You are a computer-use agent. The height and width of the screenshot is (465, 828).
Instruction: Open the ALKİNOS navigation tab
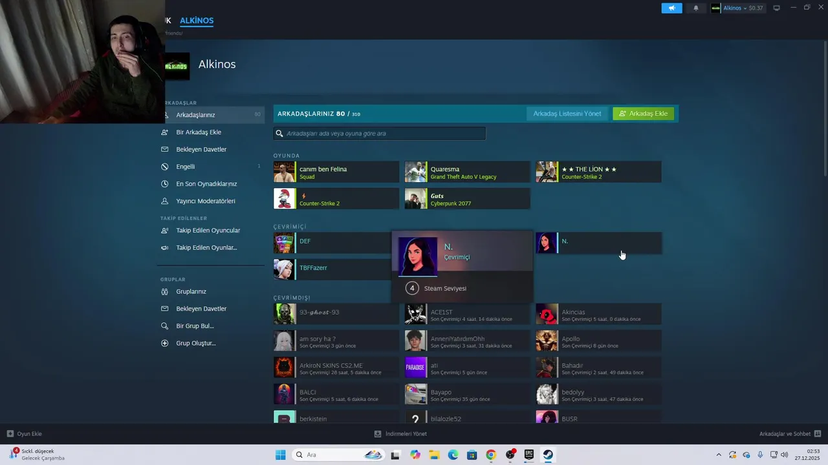[x=197, y=21]
